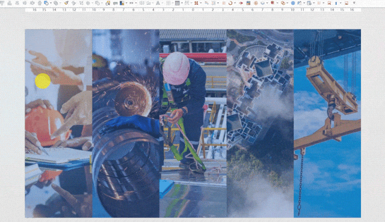Screen dimensions: 385x222
Task: Click the gray diamond icon next to the paintbrush
Action: click(x=73, y=3)
